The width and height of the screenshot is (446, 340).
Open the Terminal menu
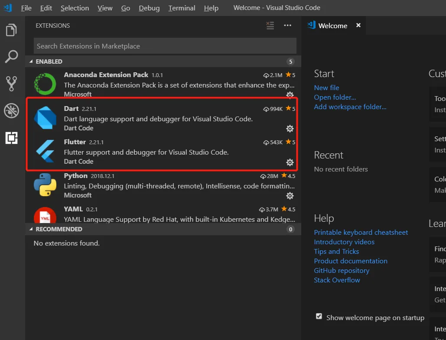point(182,8)
